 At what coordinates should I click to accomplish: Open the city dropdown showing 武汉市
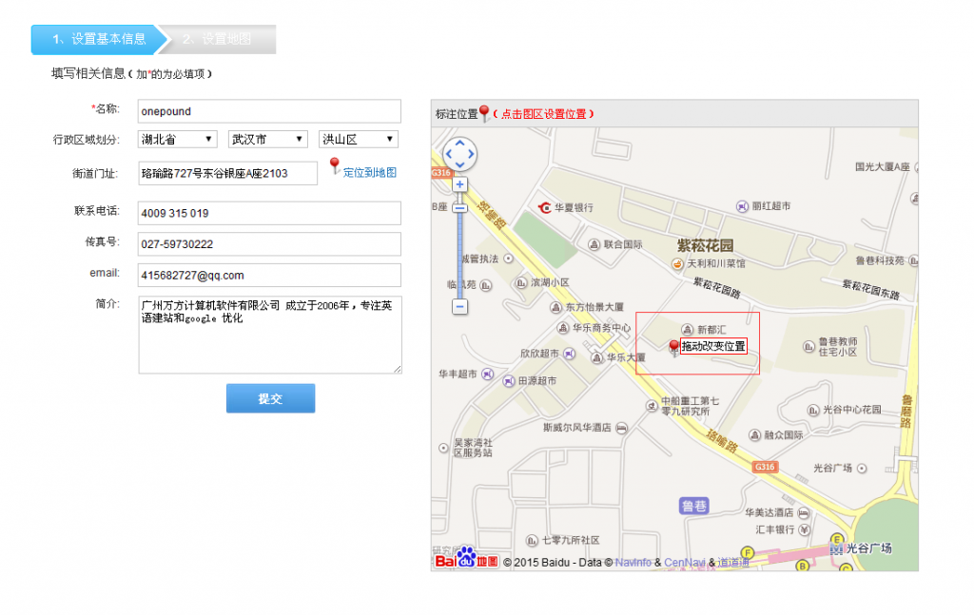click(267, 139)
